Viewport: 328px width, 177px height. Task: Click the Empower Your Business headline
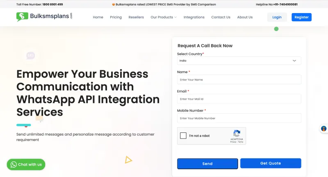pos(88,93)
